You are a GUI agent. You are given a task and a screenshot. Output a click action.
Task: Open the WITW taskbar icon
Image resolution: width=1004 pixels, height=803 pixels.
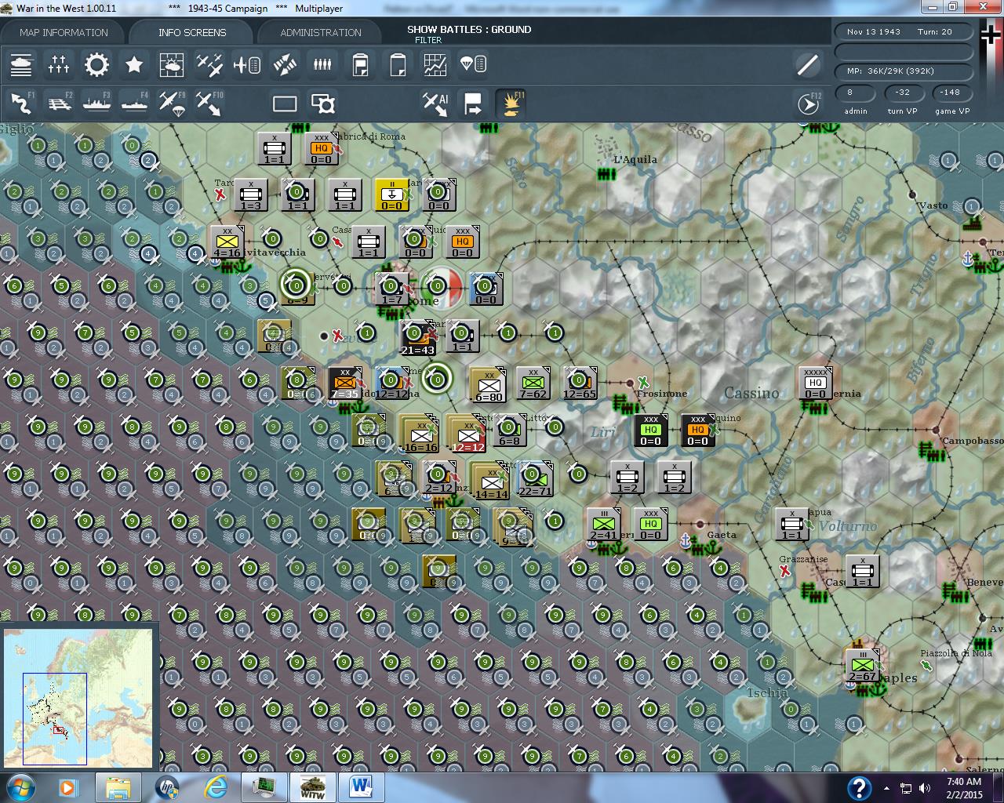[x=313, y=787]
